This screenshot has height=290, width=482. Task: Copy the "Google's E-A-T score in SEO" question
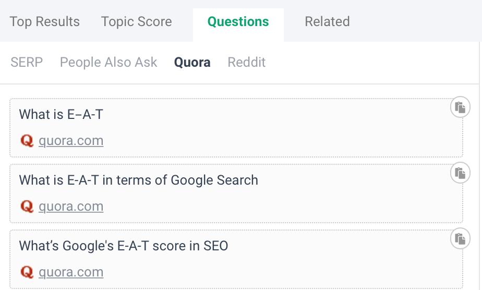(460, 239)
